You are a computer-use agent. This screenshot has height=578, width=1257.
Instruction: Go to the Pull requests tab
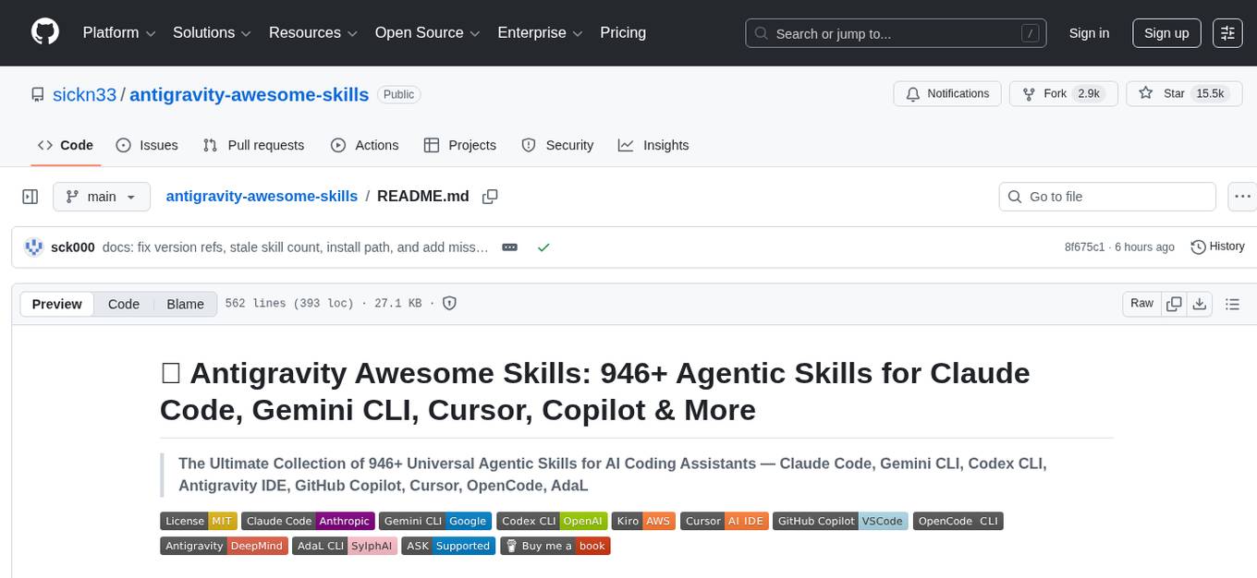(253, 145)
